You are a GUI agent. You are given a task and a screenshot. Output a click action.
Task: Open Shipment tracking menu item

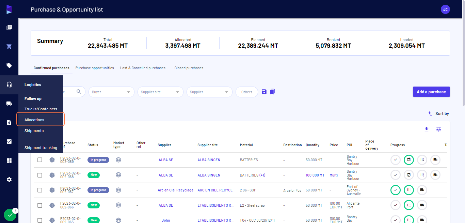41,148
